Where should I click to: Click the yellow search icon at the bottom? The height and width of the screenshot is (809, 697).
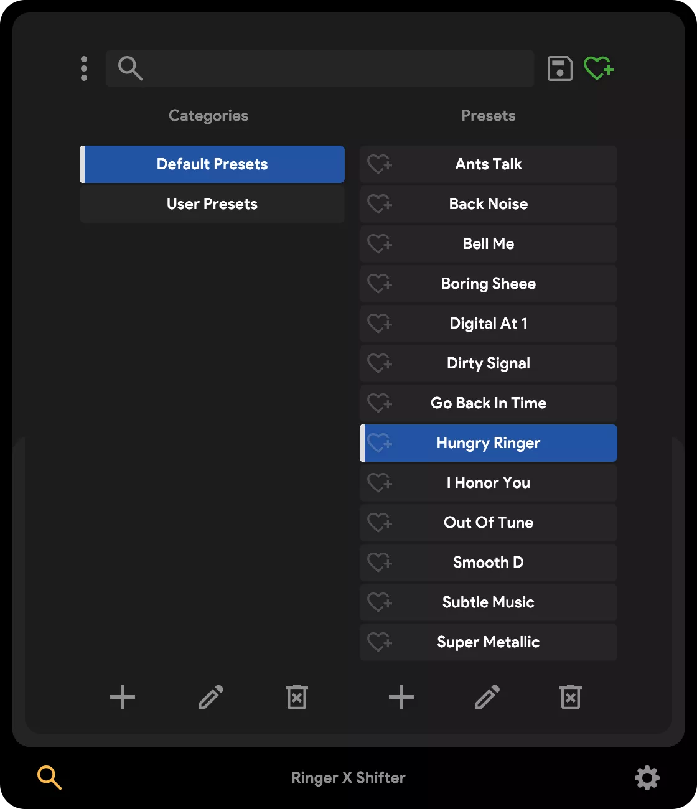49,777
